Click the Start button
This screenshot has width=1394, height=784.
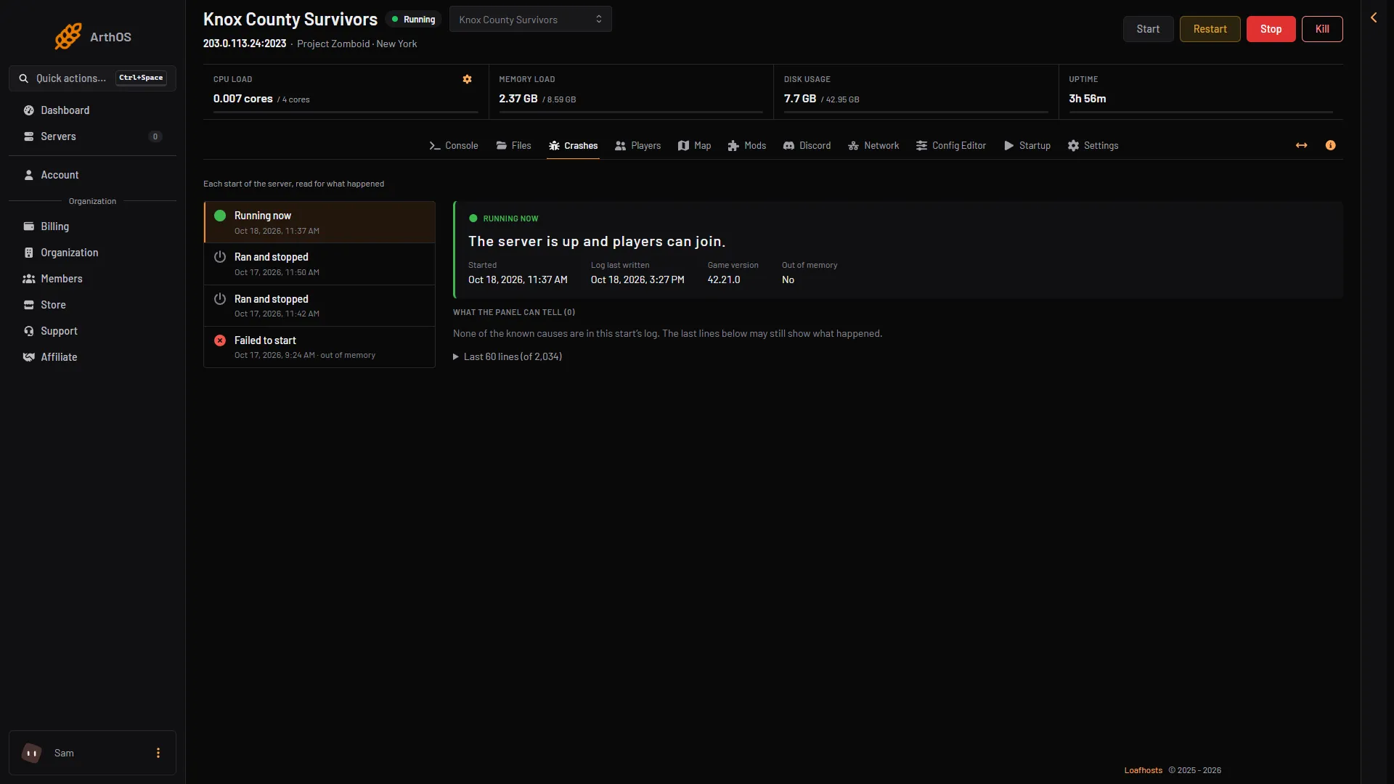[x=1148, y=29]
